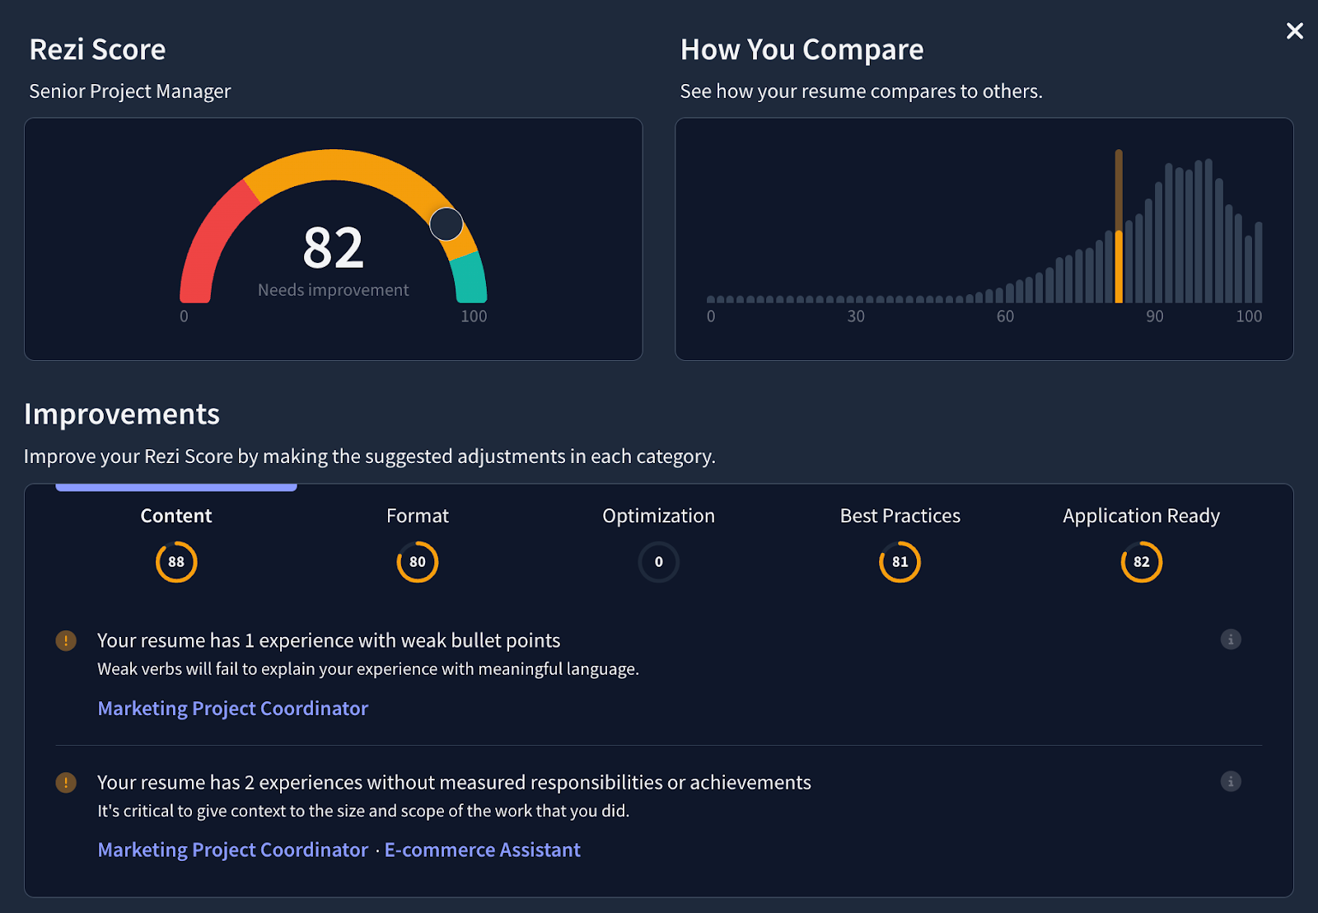This screenshot has height=913, width=1318.
Task: Click the 'How You Compare' heading
Action: point(802,49)
